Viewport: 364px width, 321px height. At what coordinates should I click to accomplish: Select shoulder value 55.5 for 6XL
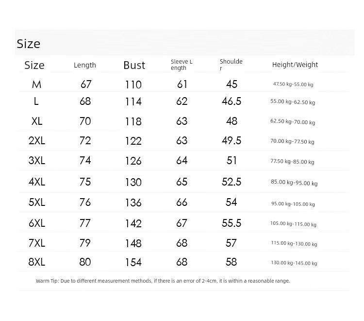(232, 223)
